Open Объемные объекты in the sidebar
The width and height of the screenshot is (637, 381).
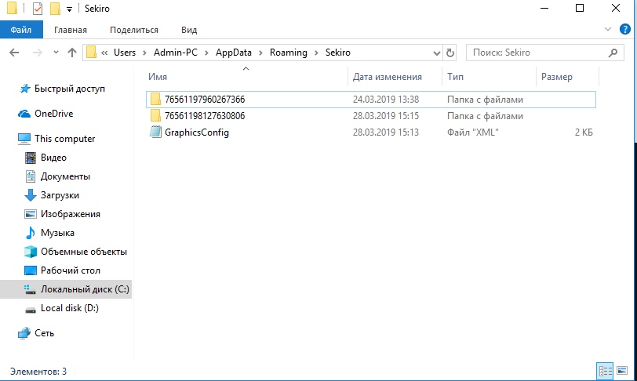coord(75,252)
